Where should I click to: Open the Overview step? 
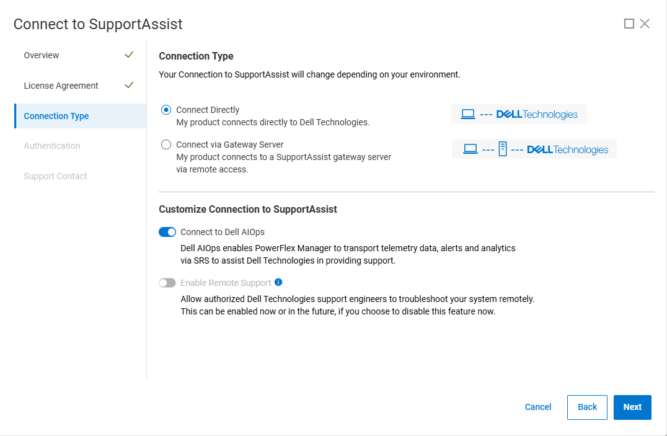(x=42, y=55)
